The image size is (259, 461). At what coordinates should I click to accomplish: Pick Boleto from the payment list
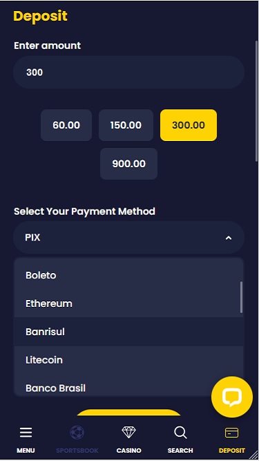[128, 275]
